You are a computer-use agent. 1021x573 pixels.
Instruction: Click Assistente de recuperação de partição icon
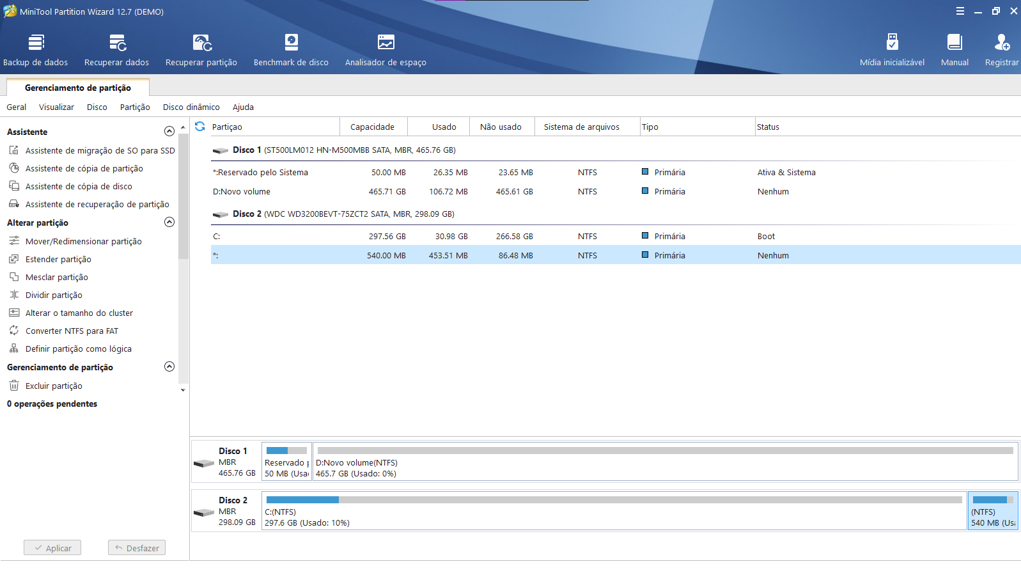click(x=14, y=204)
